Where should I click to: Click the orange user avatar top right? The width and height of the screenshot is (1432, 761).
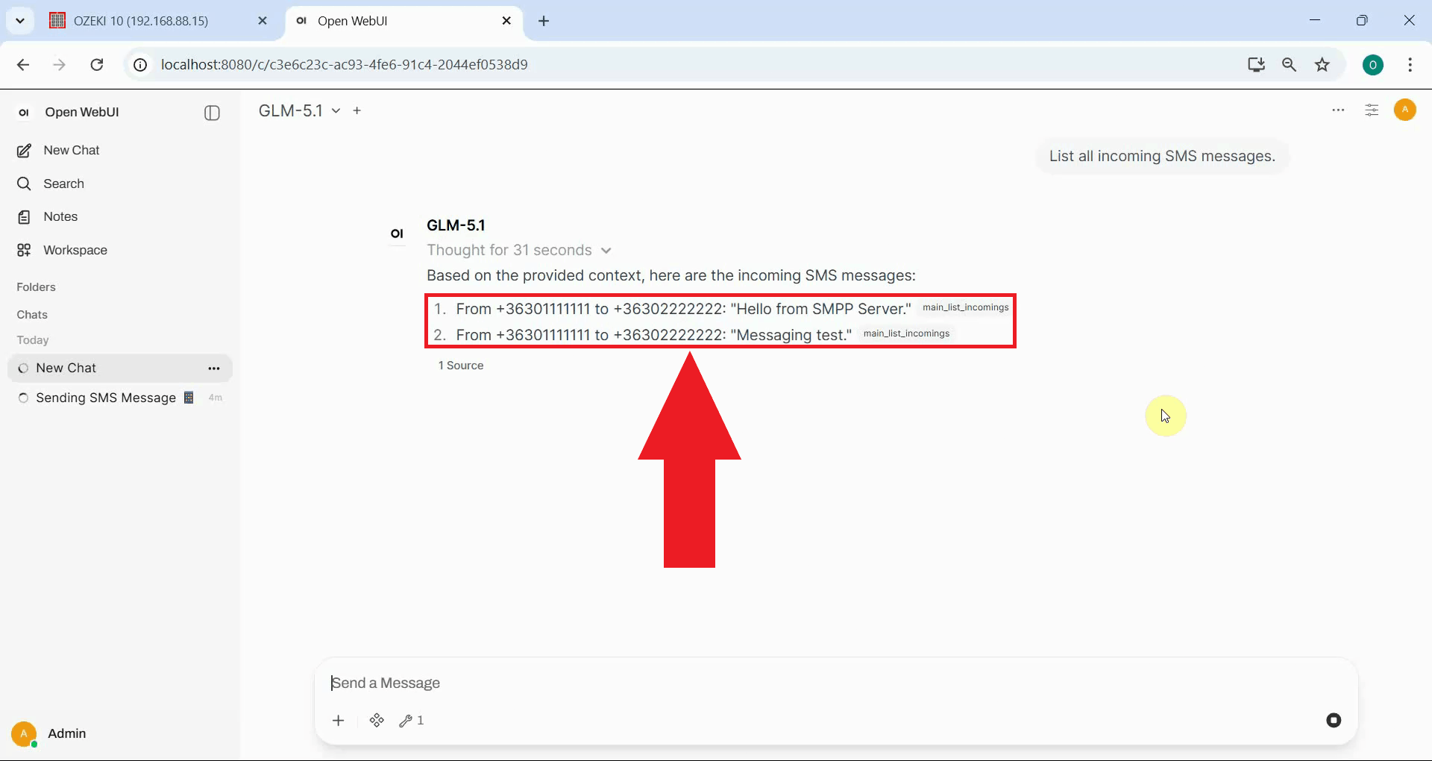point(1405,110)
